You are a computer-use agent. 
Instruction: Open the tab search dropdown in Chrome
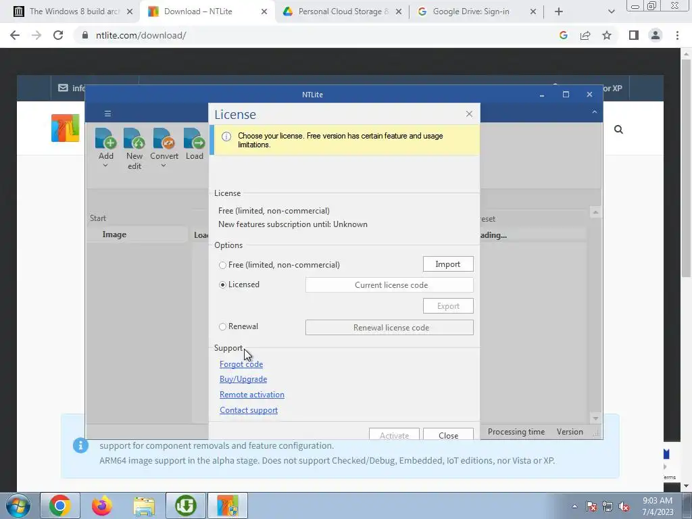click(x=611, y=11)
